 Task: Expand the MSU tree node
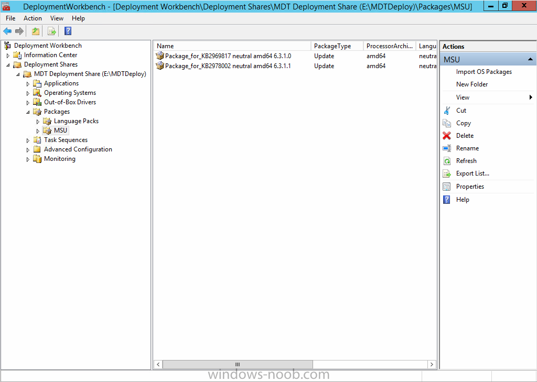click(x=38, y=131)
